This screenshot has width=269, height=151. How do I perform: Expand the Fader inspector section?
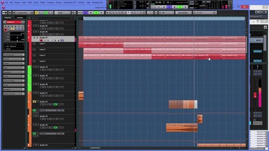point(14,85)
